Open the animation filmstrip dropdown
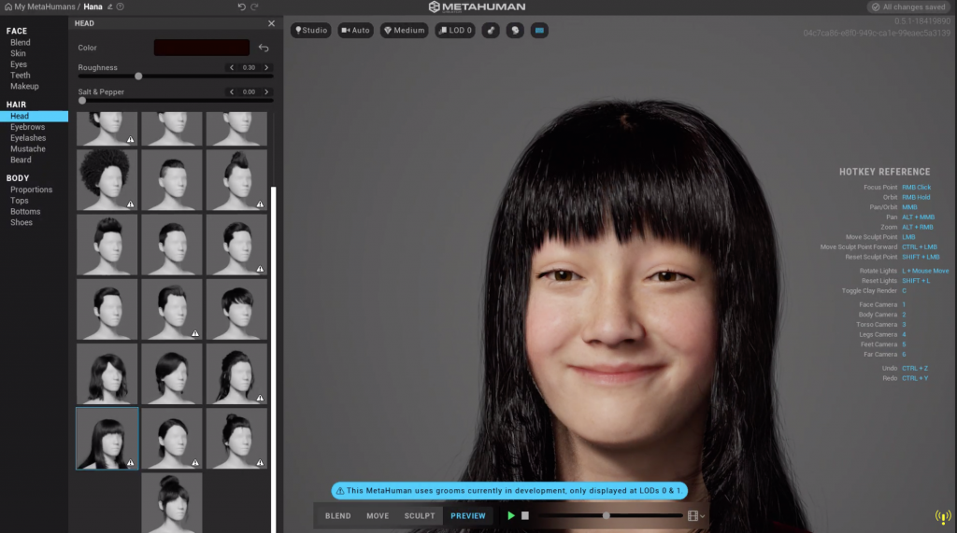Image resolution: width=957 pixels, height=533 pixels. (695, 516)
